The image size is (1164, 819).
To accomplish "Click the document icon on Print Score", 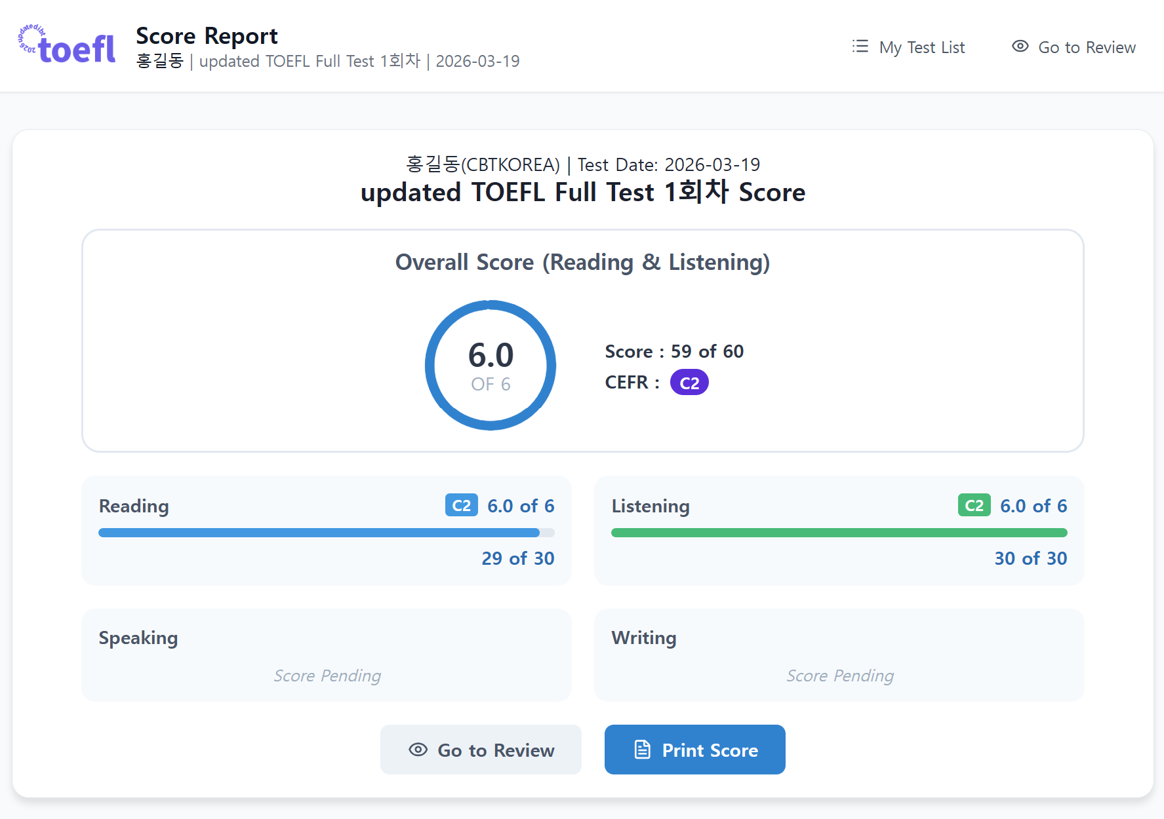I will (642, 750).
